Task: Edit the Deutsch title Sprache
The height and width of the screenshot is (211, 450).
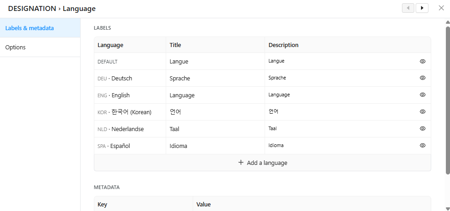Action: click(x=215, y=78)
